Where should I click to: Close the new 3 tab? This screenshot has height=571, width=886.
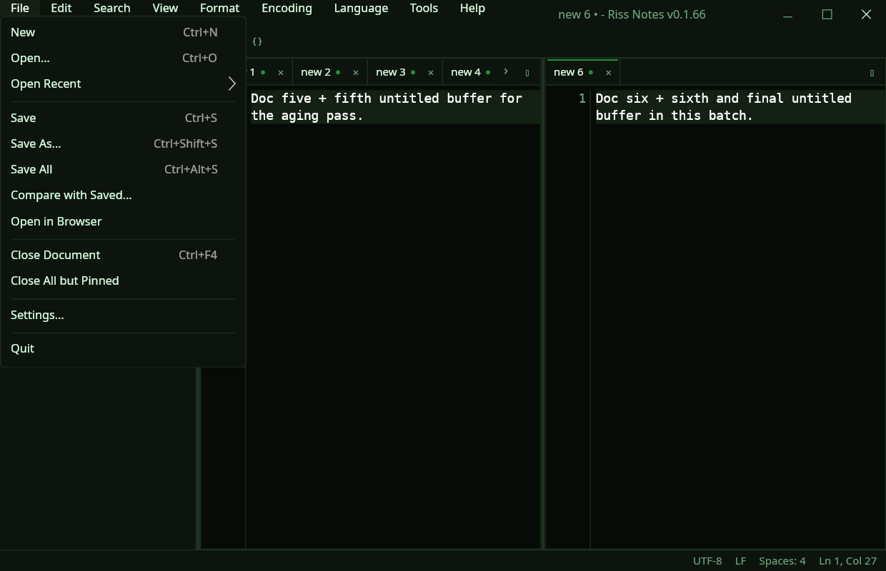point(431,72)
